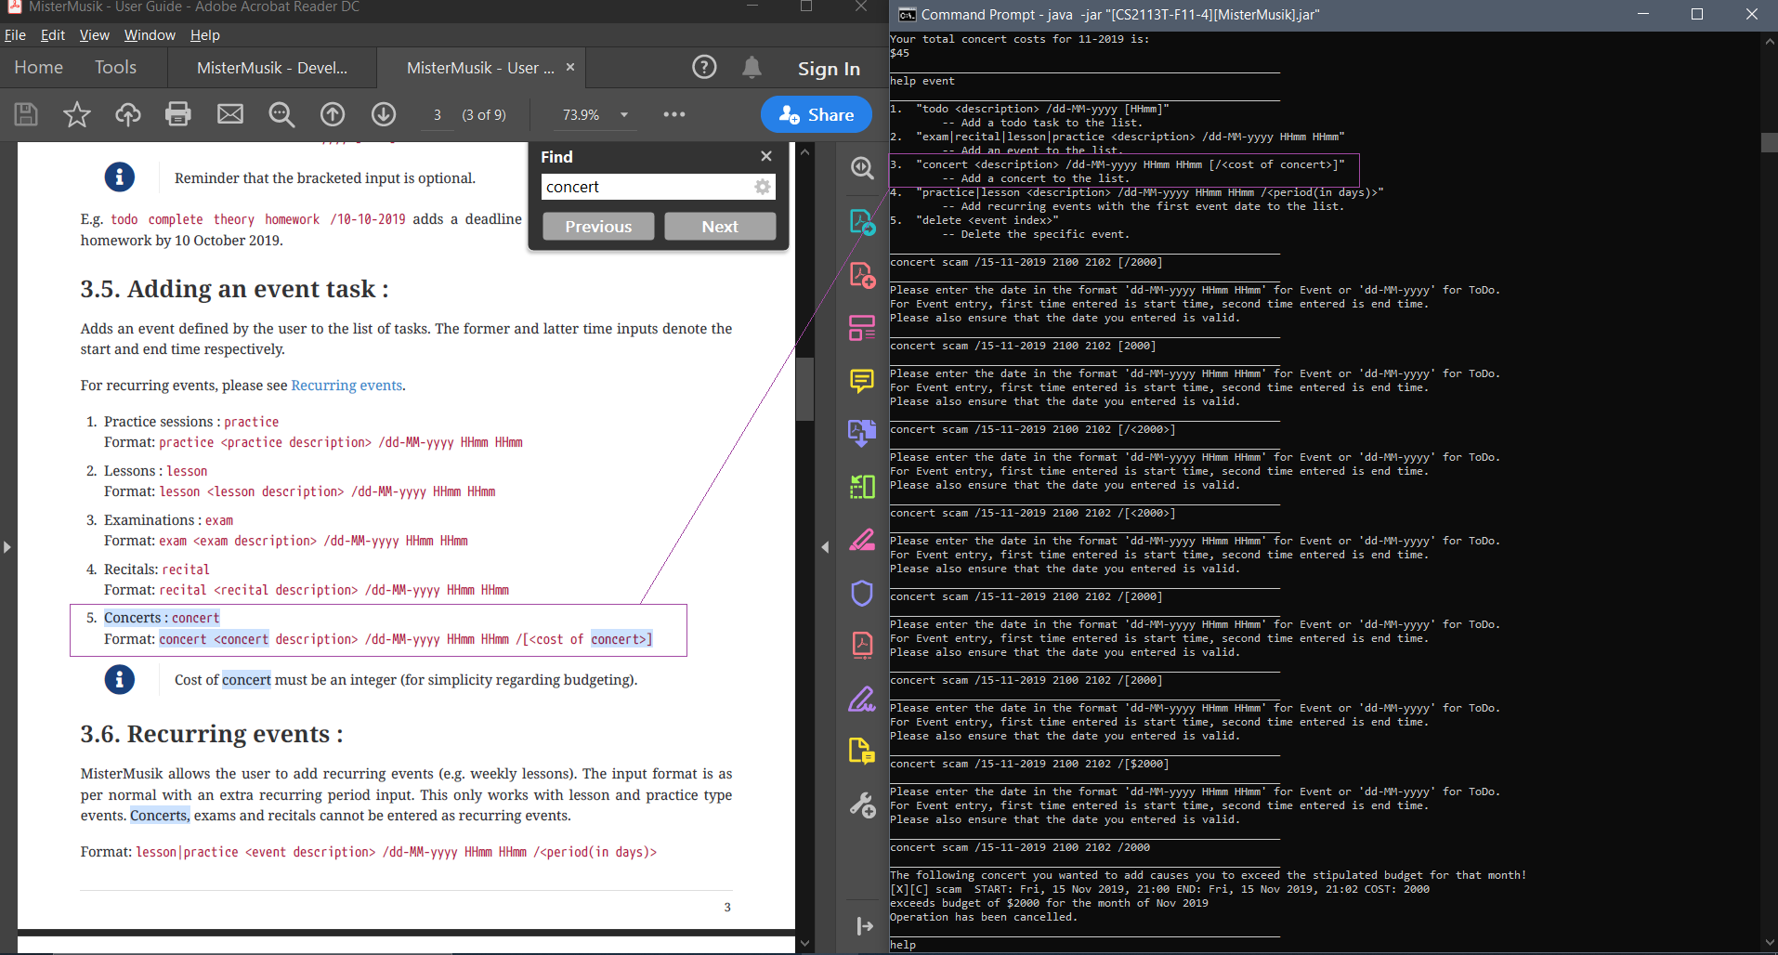The height and width of the screenshot is (955, 1778).
Task: Go to previous page up-arrow icon
Action: click(x=333, y=114)
